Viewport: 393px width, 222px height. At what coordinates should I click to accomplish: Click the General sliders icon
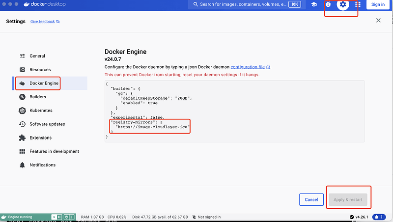tap(22, 56)
